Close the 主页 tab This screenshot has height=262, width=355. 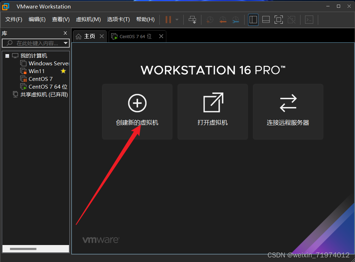102,36
